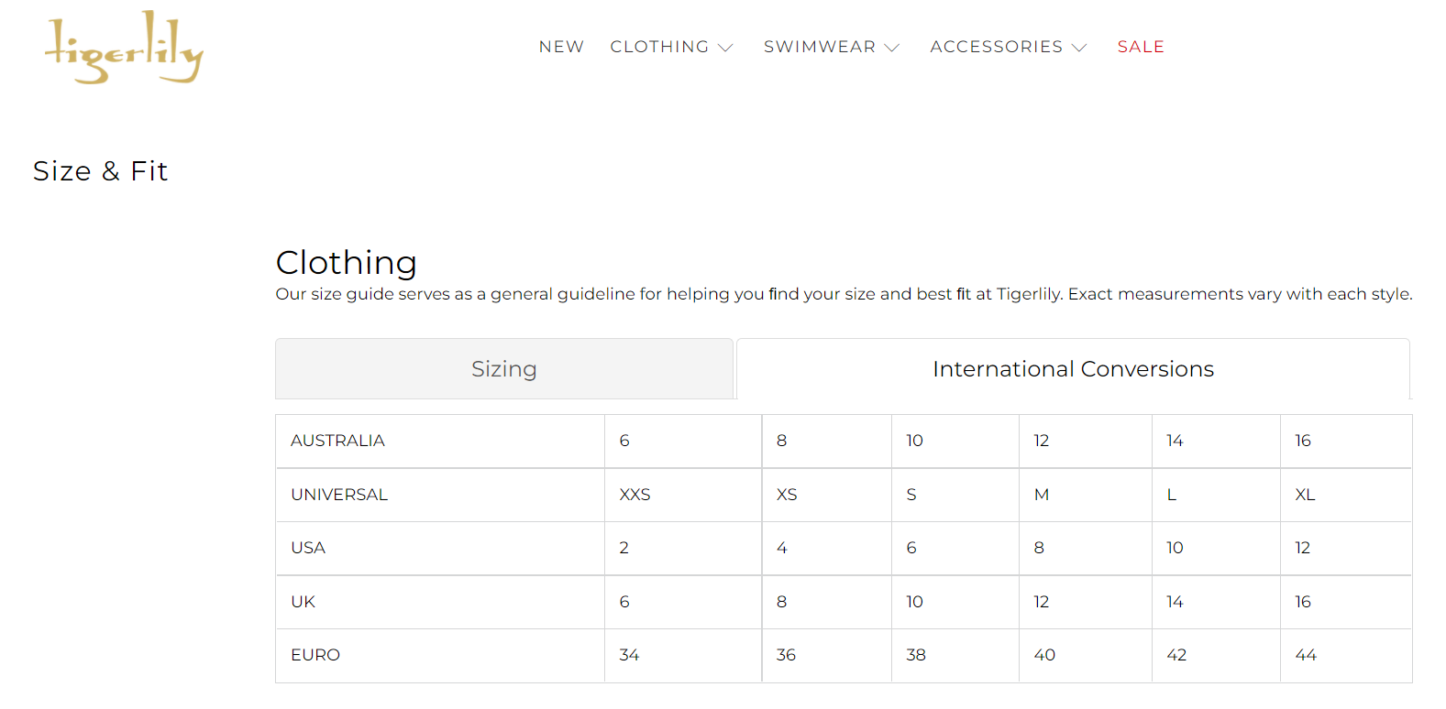Click the EURO row label
This screenshot has width=1446, height=709.
(x=315, y=655)
